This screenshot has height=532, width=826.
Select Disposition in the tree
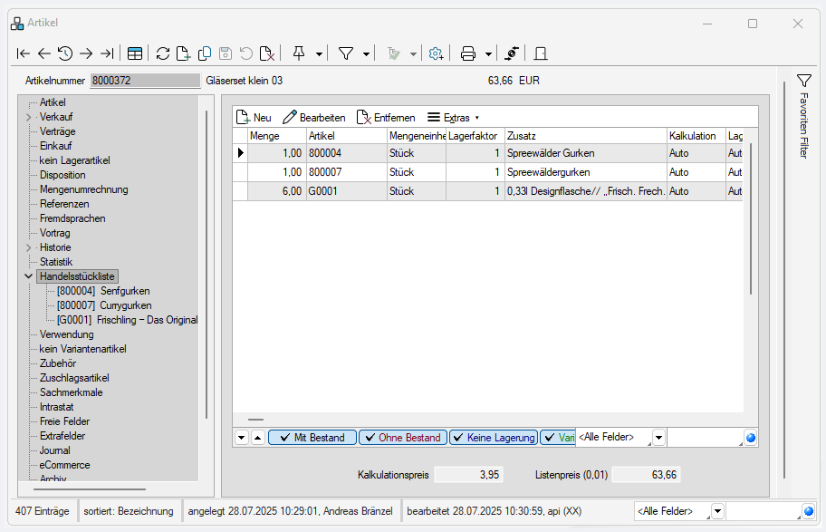(62, 175)
